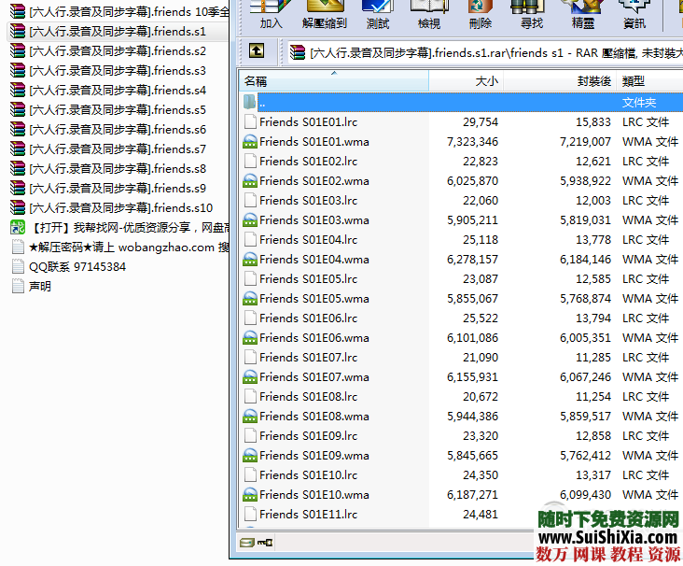Open the 檢視 (View) toolbar tool

click(429, 14)
